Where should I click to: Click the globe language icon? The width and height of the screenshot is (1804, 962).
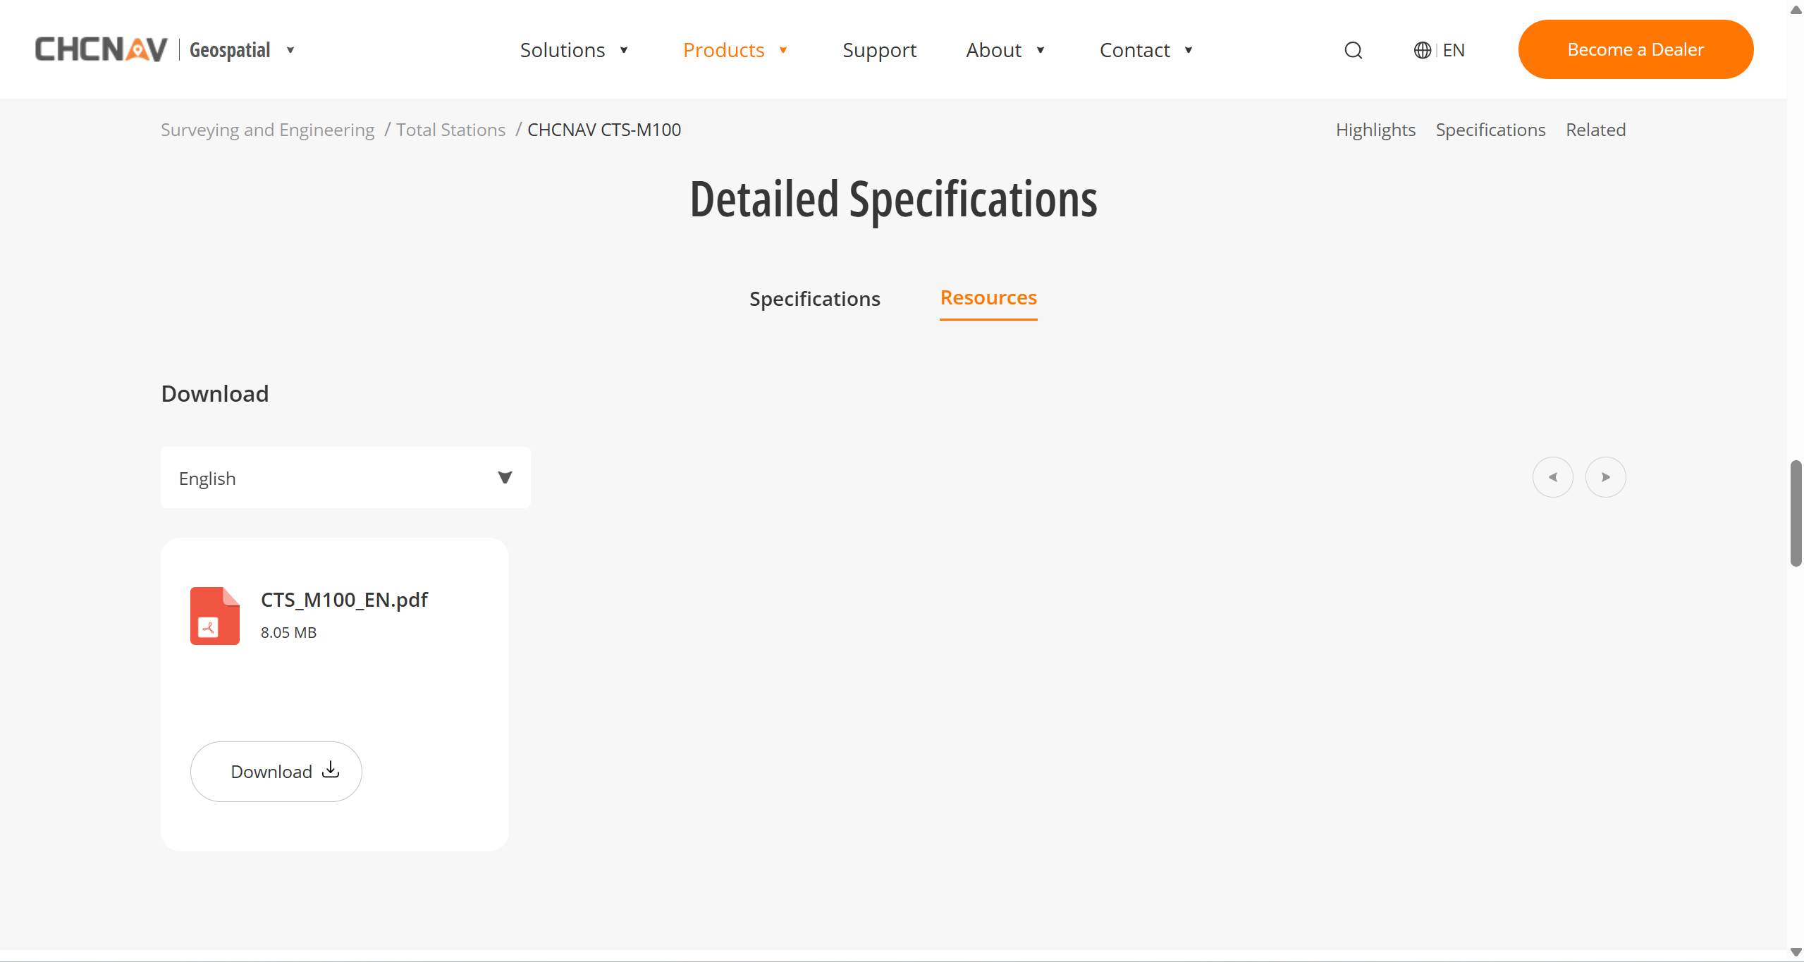(x=1422, y=50)
